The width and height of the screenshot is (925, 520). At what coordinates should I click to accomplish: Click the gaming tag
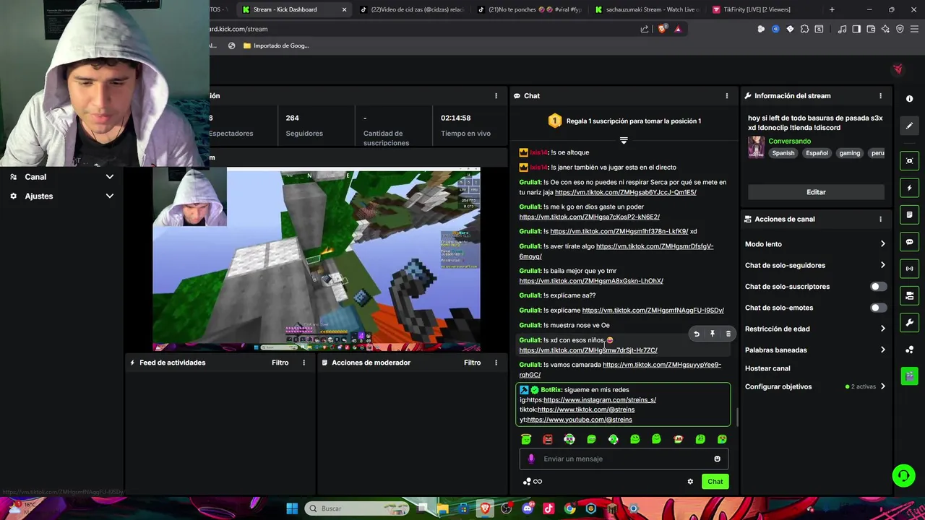tap(850, 153)
